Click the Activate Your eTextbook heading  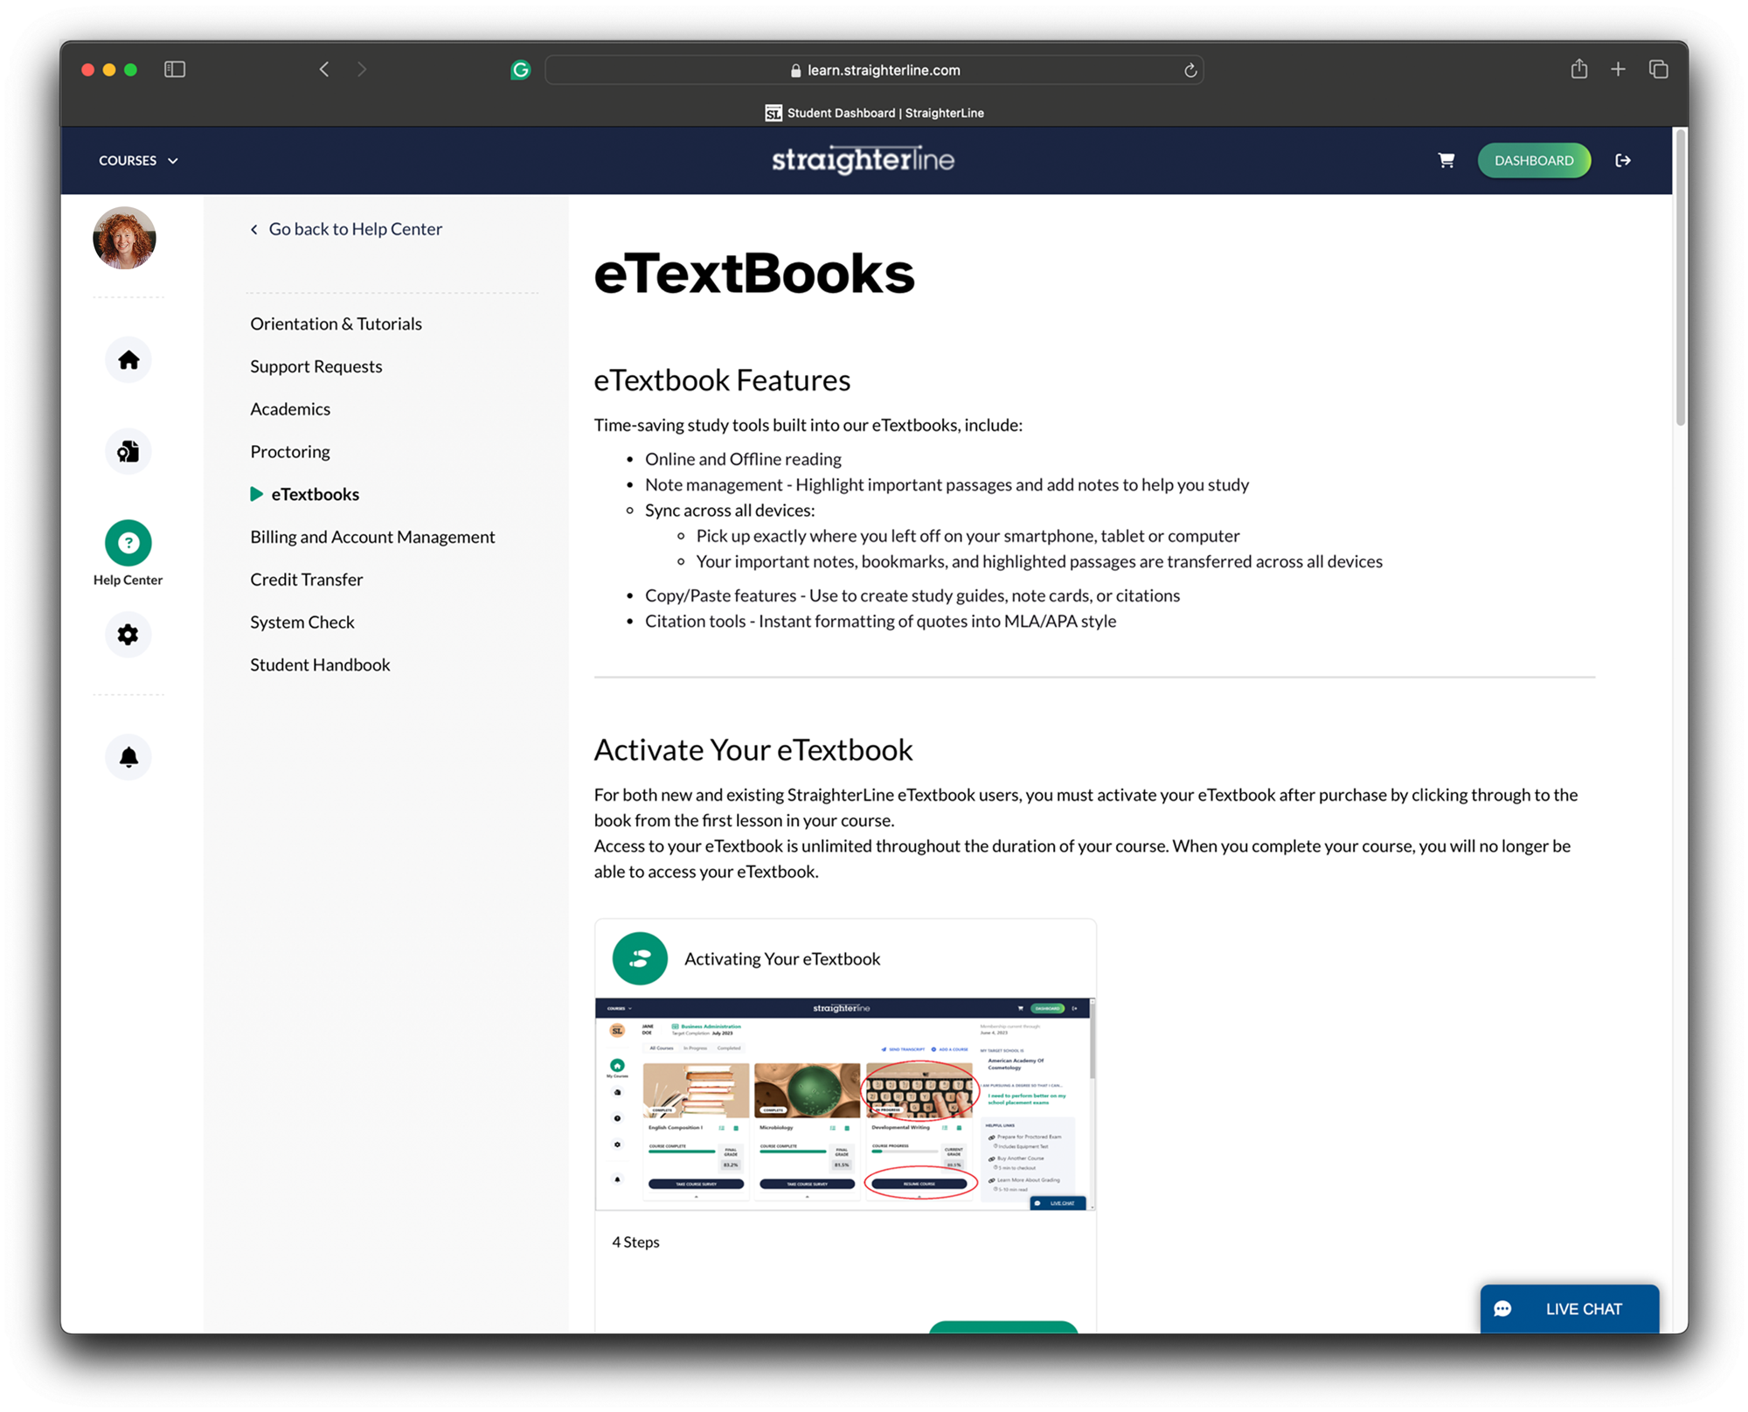point(753,750)
